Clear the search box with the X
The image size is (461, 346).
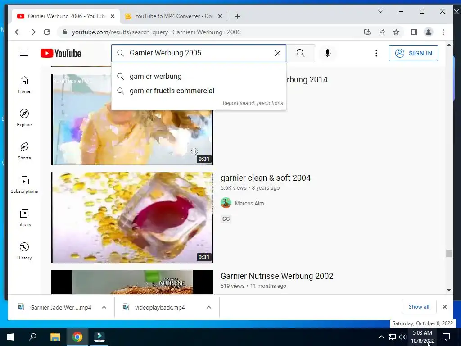[x=277, y=53]
